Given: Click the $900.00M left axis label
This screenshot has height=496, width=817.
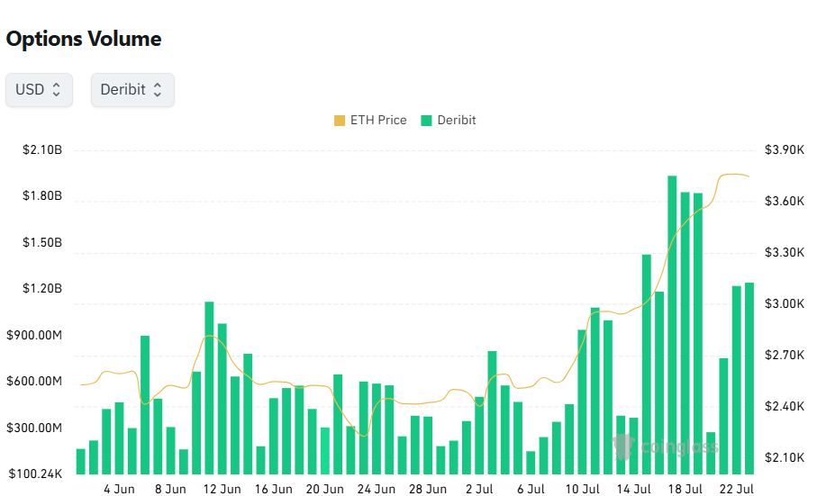Looking at the screenshot, I should pyautogui.click(x=34, y=335).
